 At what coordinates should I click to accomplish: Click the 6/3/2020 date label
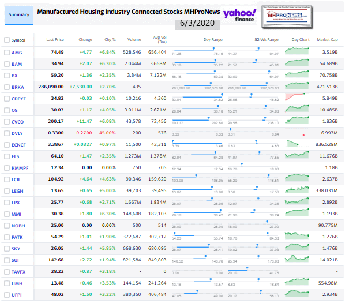197,23
